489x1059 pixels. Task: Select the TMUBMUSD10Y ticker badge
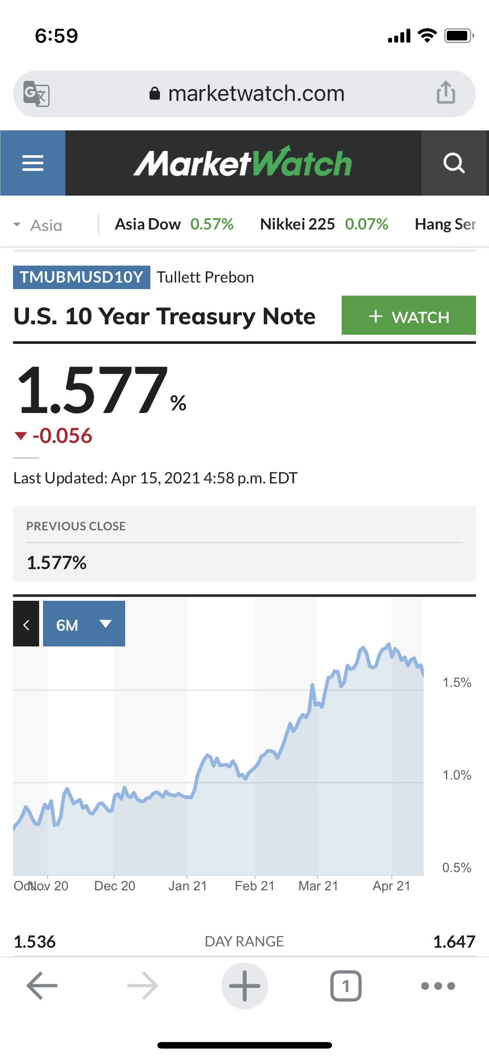pos(82,277)
